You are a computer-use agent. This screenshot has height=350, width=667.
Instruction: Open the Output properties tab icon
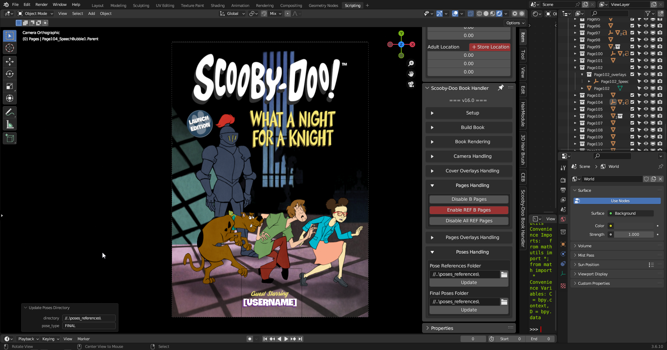coord(563,190)
